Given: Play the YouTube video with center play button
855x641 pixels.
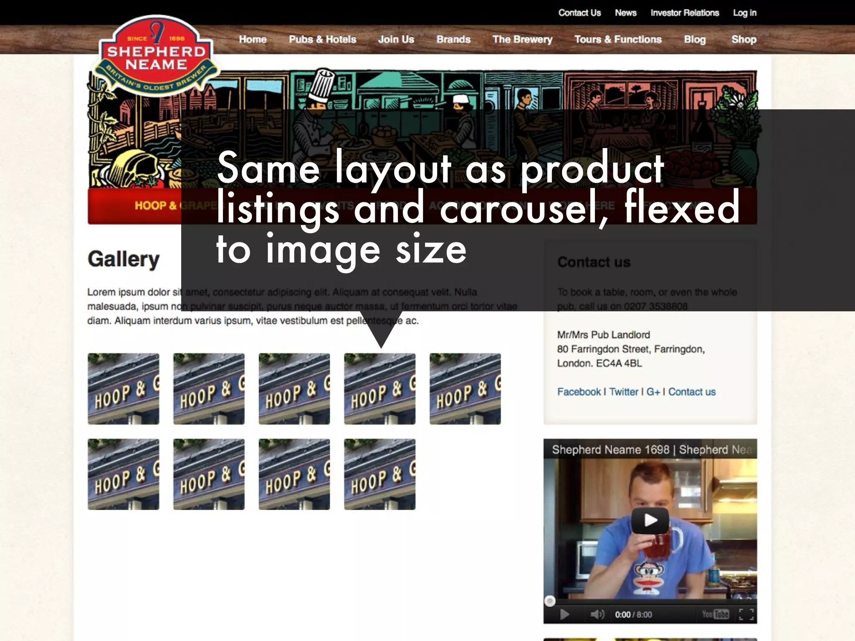Looking at the screenshot, I should 650,520.
